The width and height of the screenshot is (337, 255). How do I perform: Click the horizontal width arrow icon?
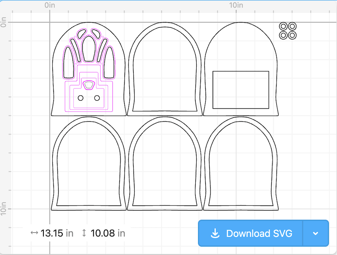coord(34,233)
